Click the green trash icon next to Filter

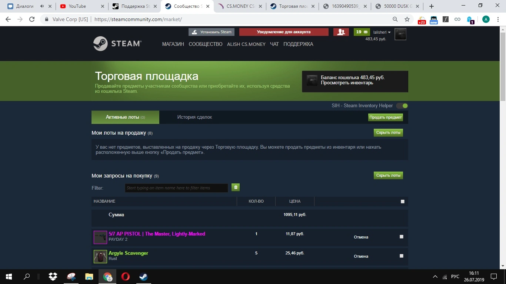click(236, 187)
